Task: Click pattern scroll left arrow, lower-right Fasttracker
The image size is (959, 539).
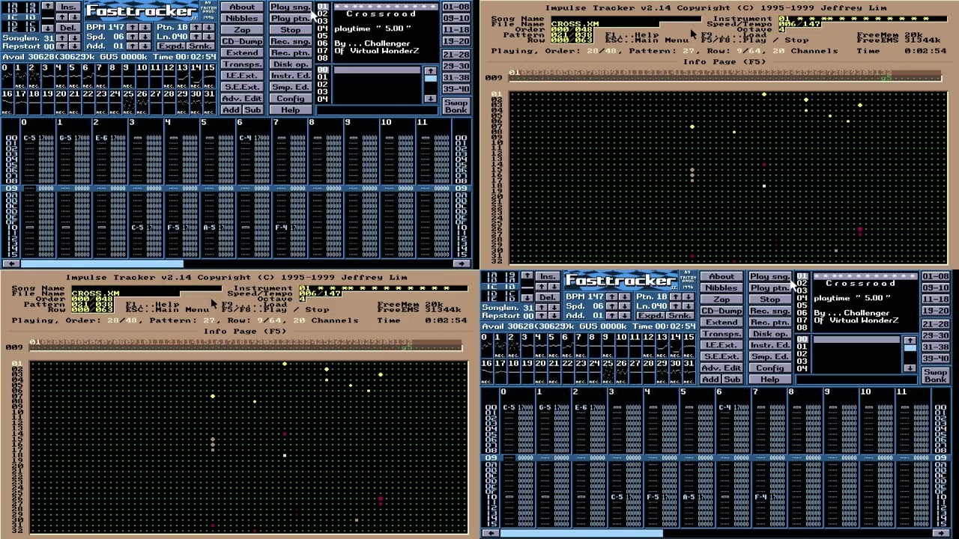Action: pos(489,532)
